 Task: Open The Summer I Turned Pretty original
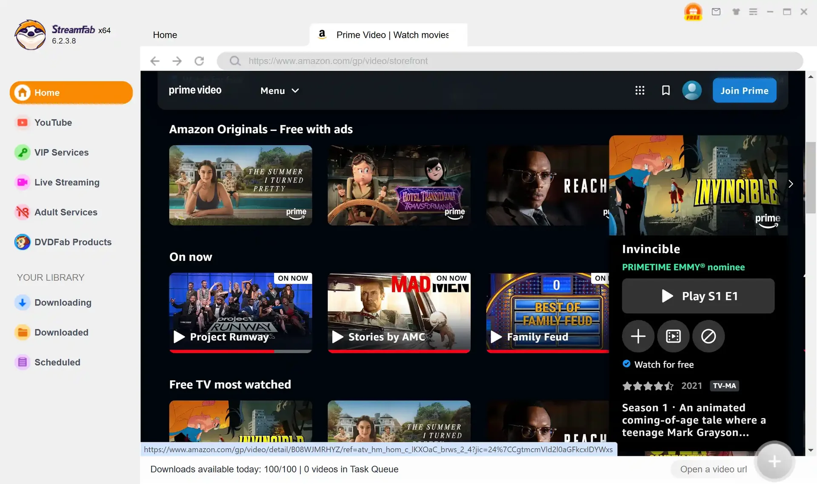pyautogui.click(x=240, y=185)
